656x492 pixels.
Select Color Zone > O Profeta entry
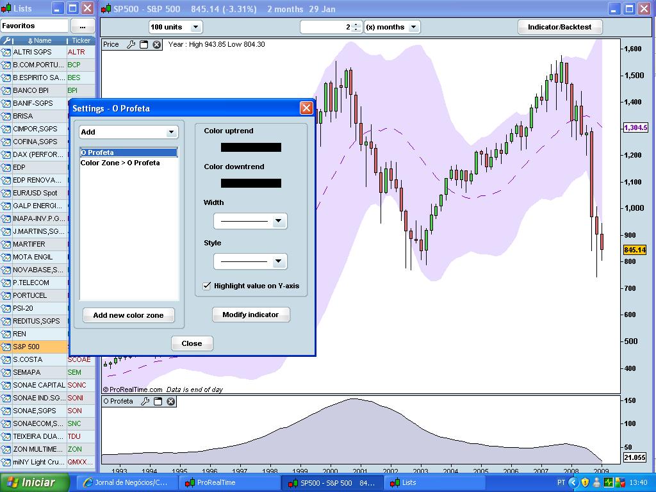click(120, 163)
